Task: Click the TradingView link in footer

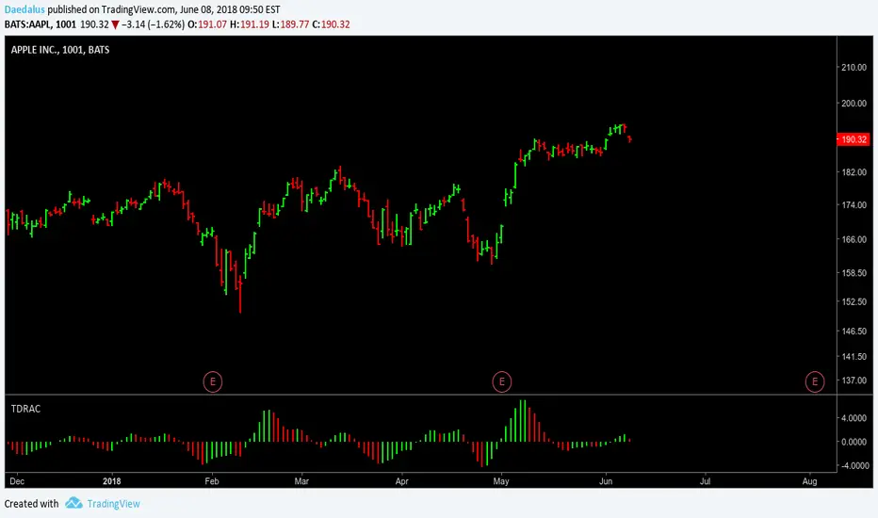Action: 113,504
